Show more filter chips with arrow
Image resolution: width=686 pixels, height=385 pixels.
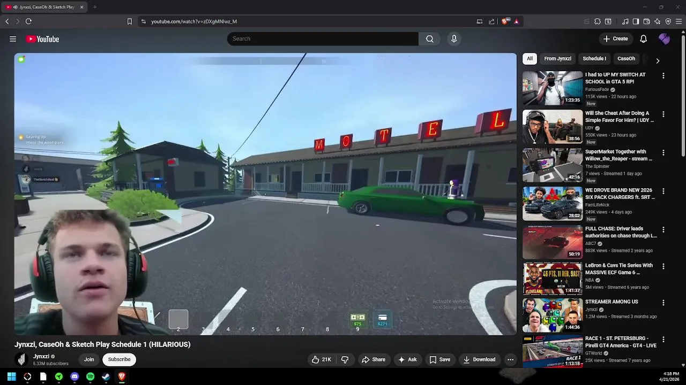pyautogui.click(x=658, y=60)
